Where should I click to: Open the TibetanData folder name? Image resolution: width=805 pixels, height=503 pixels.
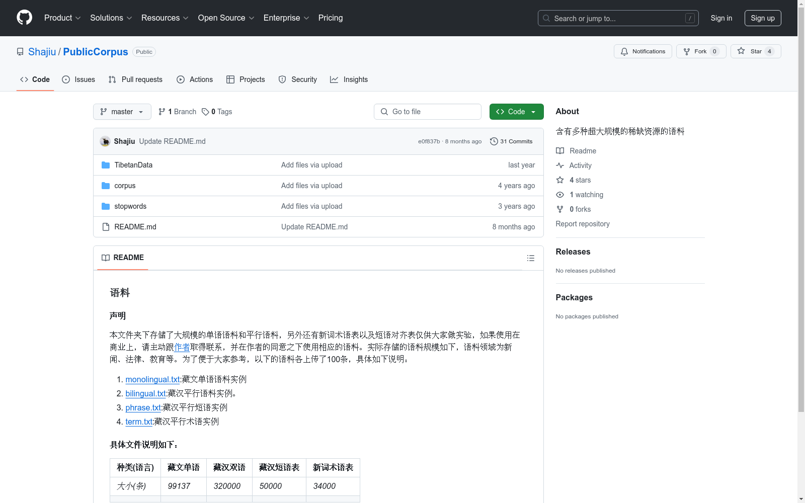[x=133, y=165]
